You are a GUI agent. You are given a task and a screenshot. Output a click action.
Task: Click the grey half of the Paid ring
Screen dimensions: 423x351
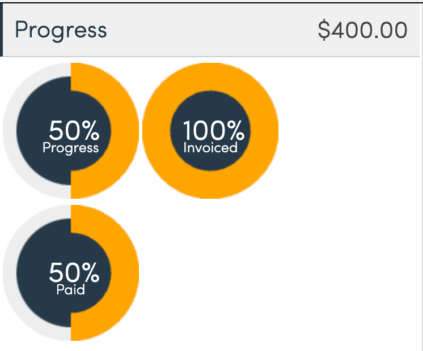point(10,273)
